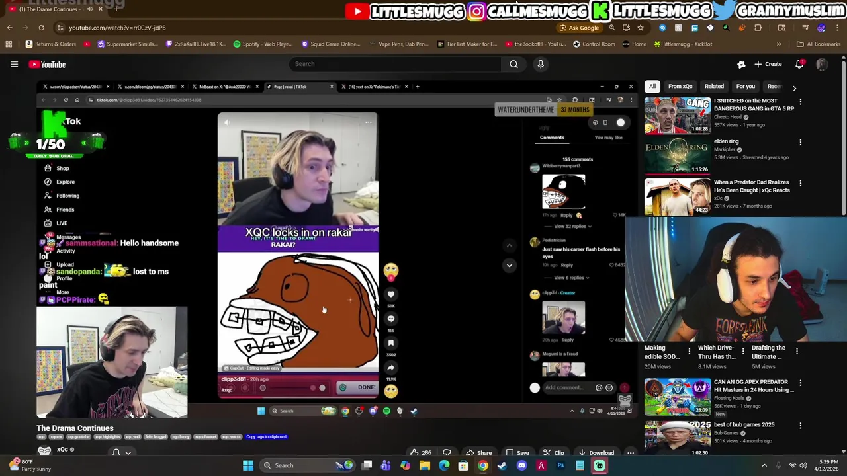Switch to TikTok Comments tab

tap(552, 138)
